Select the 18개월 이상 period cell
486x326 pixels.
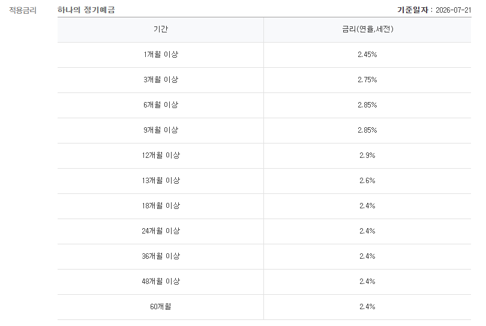pos(161,206)
